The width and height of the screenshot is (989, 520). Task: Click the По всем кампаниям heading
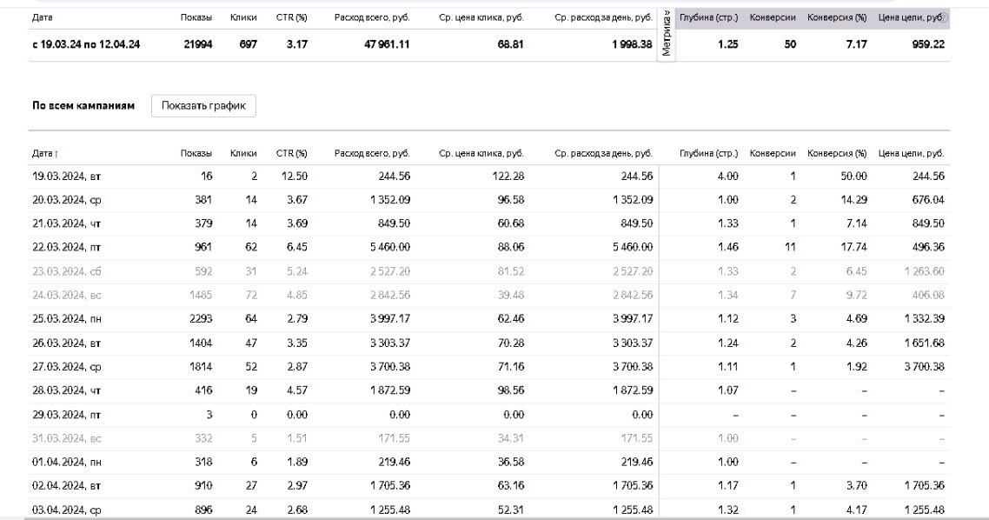coord(83,106)
